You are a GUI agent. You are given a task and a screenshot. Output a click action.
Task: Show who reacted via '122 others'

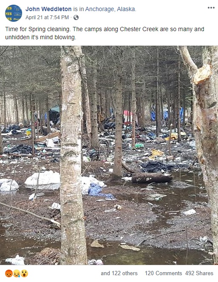point(119,273)
